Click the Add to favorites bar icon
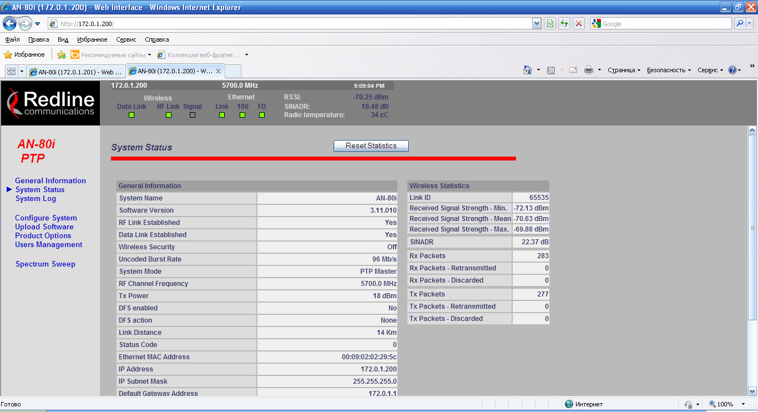Screen dimensions: 758x412 pyautogui.click(x=62, y=55)
